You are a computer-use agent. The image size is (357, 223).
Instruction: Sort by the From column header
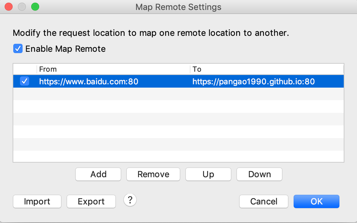click(x=113, y=69)
